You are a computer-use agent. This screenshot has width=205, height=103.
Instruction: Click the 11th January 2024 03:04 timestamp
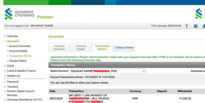point(166,26)
